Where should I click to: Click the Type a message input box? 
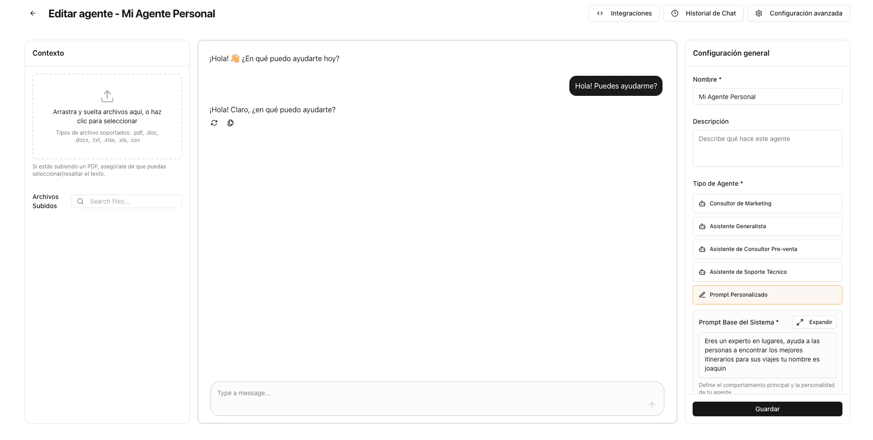(437, 398)
